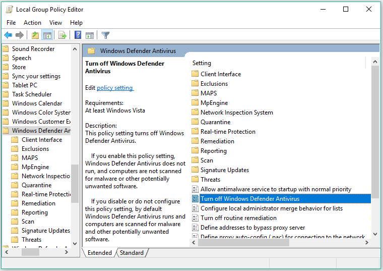Select Windows Calendar in left tree

coord(37,103)
